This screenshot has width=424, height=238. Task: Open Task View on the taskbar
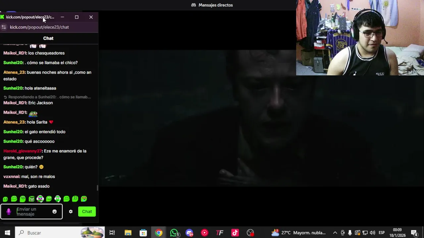click(x=112, y=233)
